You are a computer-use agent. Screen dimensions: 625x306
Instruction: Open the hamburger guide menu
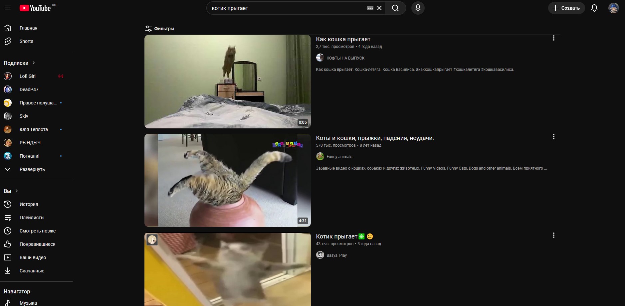click(x=8, y=8)
